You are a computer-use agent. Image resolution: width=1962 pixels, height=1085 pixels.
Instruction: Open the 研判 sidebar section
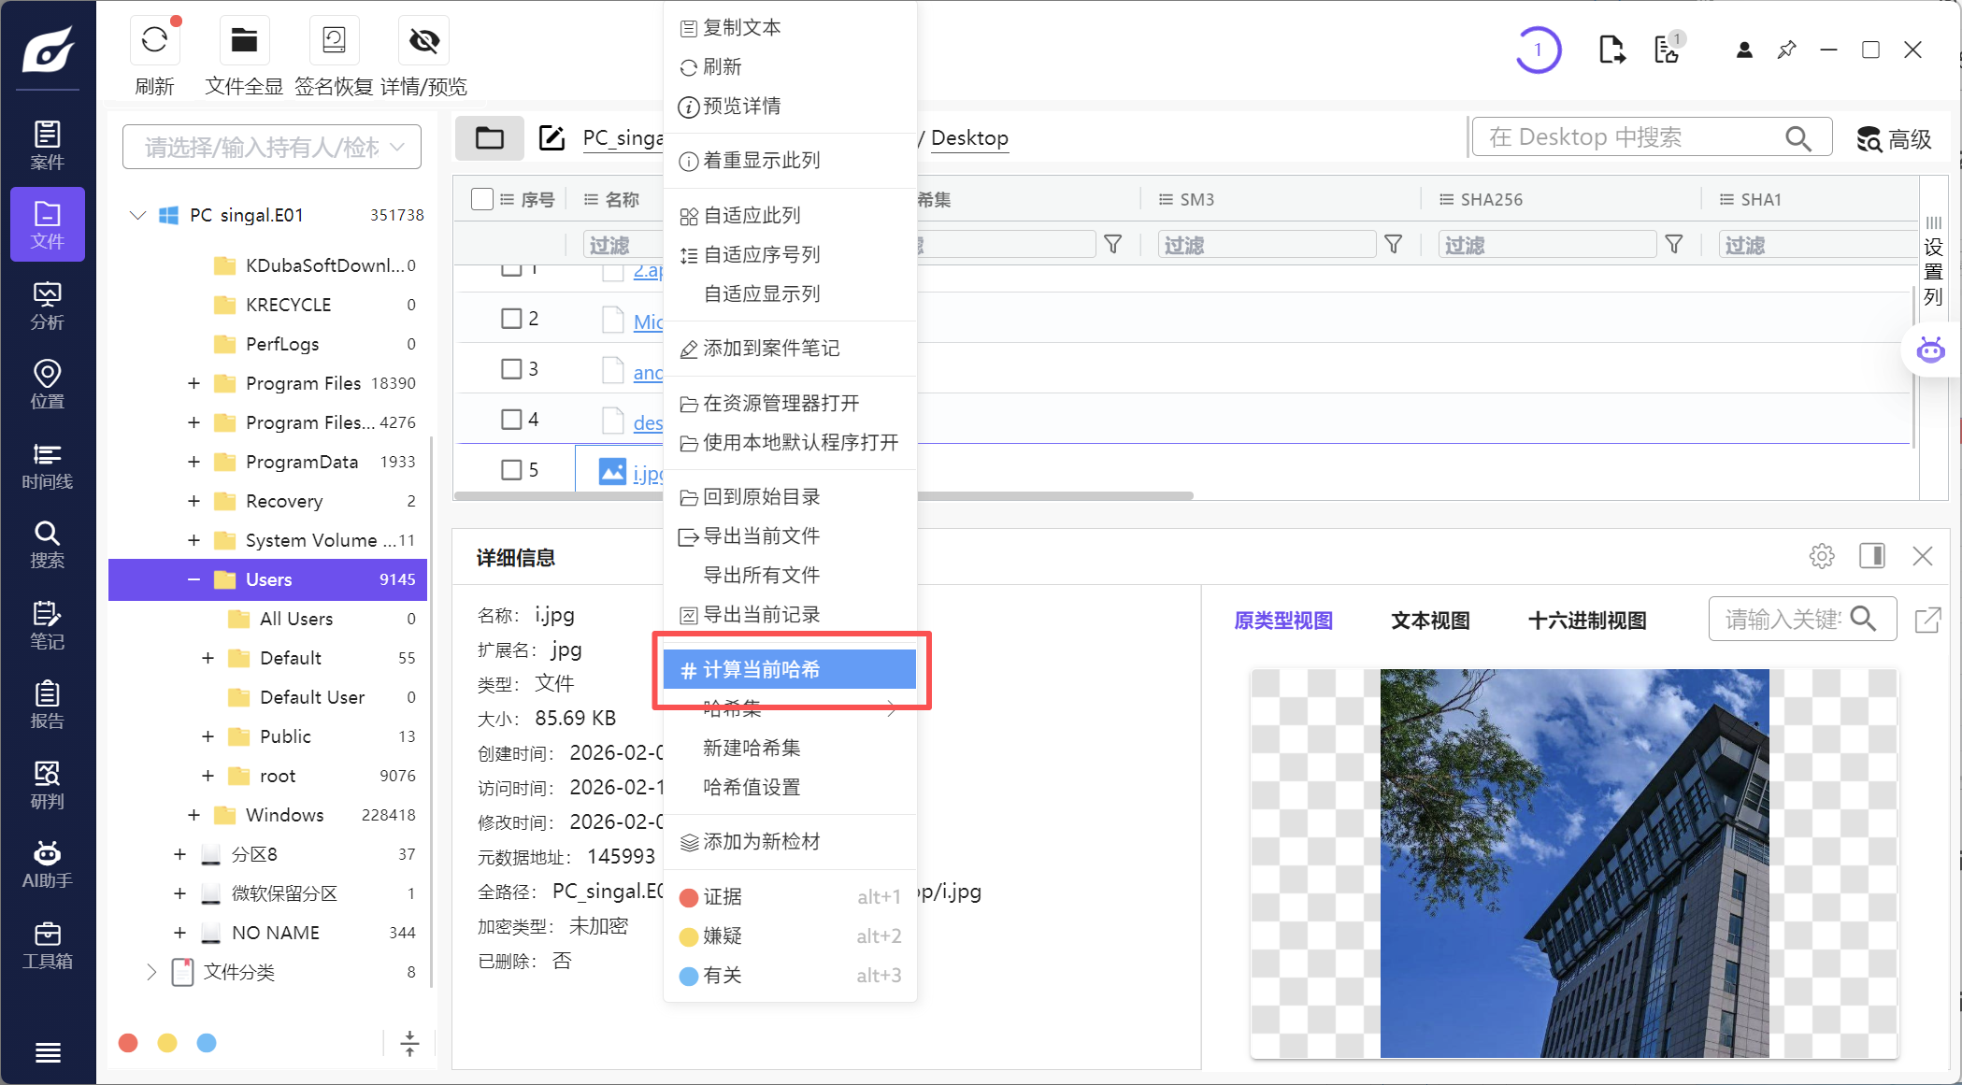point(47,785)
